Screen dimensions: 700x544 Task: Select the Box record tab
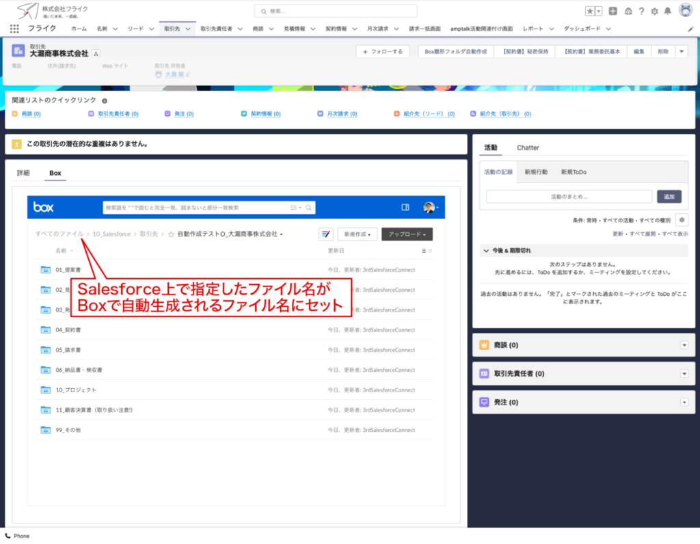pos(55,173)
